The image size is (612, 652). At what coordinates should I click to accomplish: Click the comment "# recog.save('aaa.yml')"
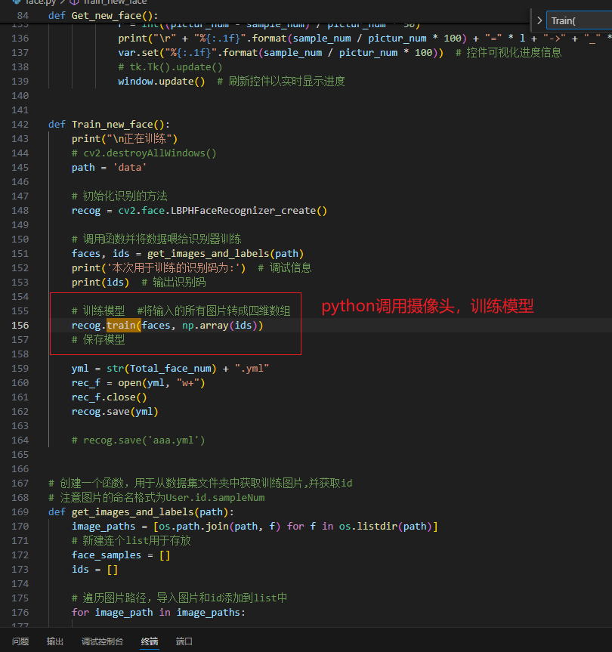138,440
